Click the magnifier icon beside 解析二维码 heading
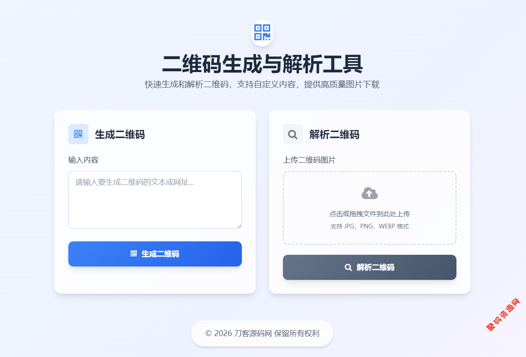Screen dimensions: 526x357 293,134
